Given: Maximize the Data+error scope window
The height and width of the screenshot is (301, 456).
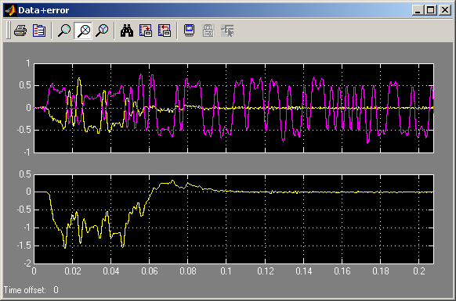Looking at the screenshot, I should coord(430,10).
